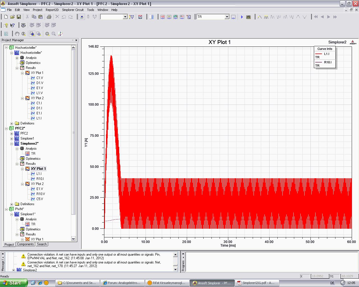Switch to the Components tab
Screen dimensions: 359x287
coord(25,244)
